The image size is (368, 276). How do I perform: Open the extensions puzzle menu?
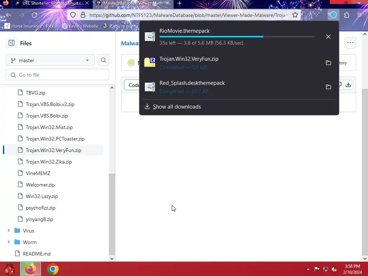(347, 15)
